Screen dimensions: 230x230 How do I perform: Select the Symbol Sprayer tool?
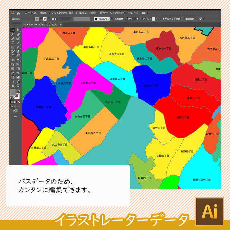(13, 77)
